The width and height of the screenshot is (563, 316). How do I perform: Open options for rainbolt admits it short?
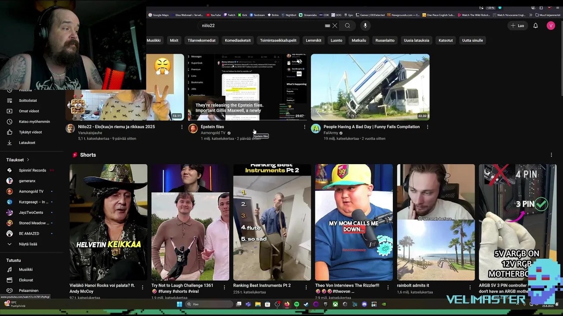pyautogui.click(x=470, y=287)
